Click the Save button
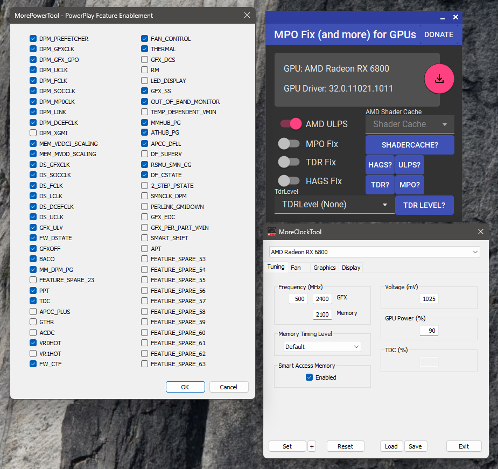Viewport: 498px width, 469px height. (416, 446)
